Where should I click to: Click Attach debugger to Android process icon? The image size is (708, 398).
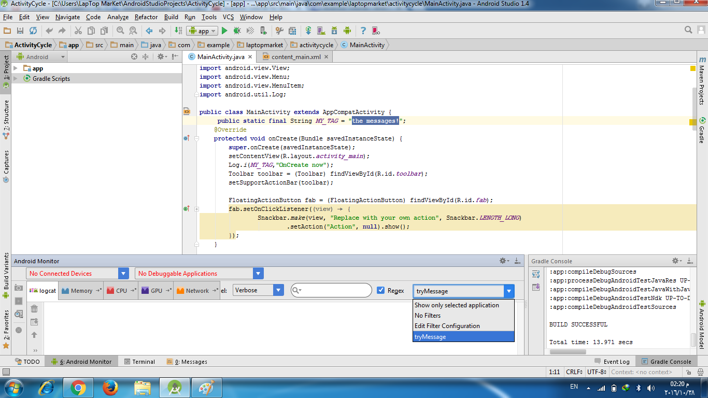click(263, 31)
